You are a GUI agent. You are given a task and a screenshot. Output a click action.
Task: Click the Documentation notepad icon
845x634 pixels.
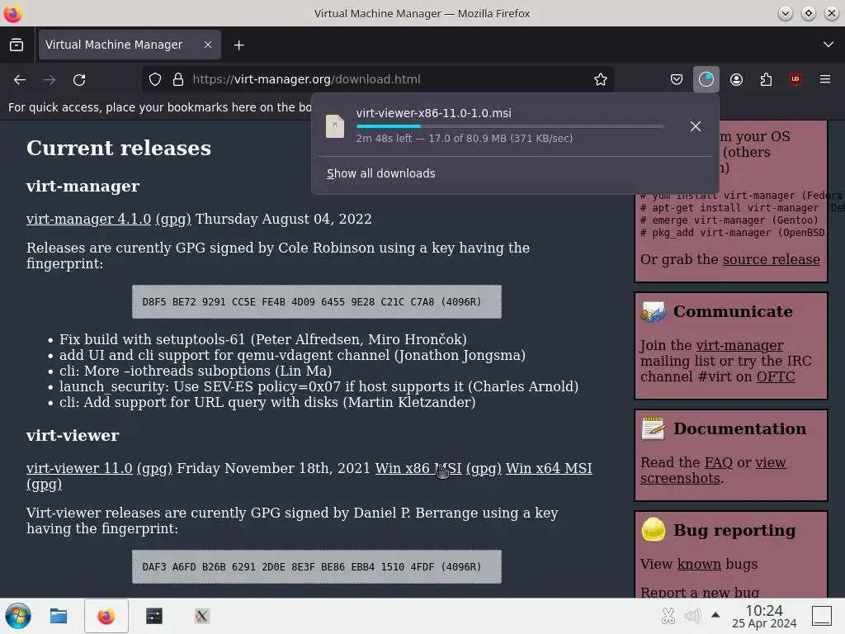click(653, 428)
